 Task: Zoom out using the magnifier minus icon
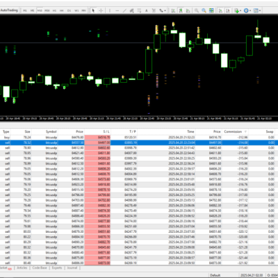pos(204,10)
